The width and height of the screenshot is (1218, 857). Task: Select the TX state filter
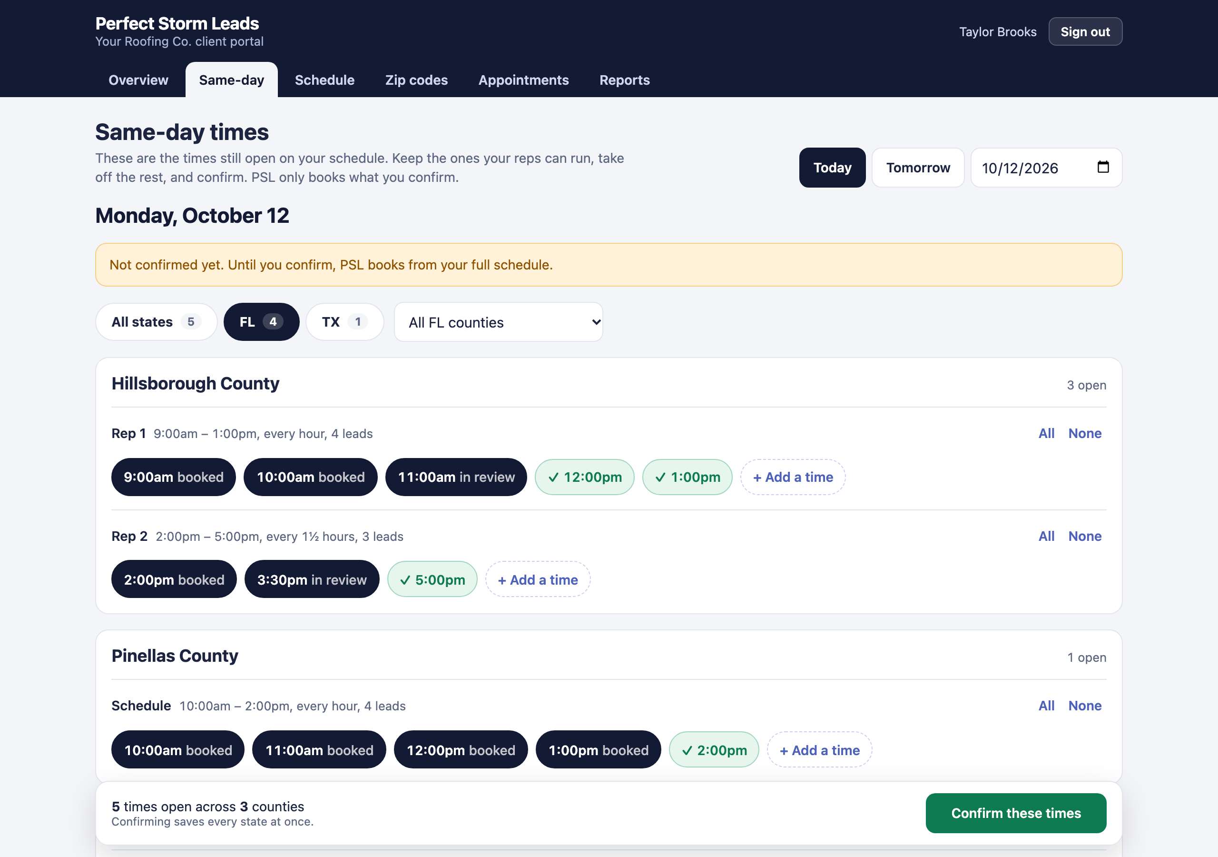coord(344,322)
